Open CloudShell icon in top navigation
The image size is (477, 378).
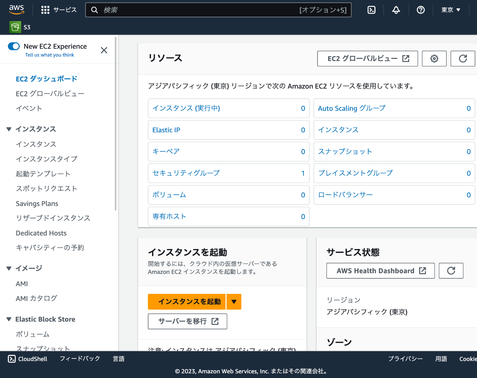[x=371, y=10]
